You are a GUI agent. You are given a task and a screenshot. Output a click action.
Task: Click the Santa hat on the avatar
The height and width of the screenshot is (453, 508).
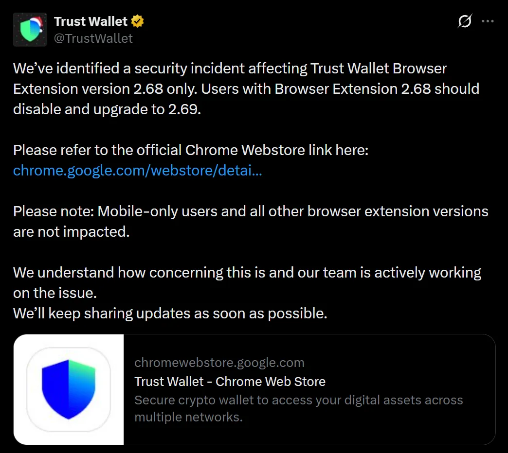[x=38, y=22]
